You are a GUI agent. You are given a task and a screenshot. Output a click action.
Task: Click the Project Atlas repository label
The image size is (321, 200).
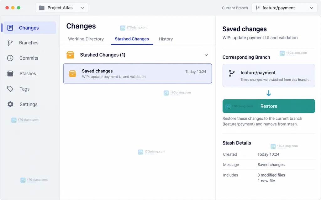click(60, 8)
